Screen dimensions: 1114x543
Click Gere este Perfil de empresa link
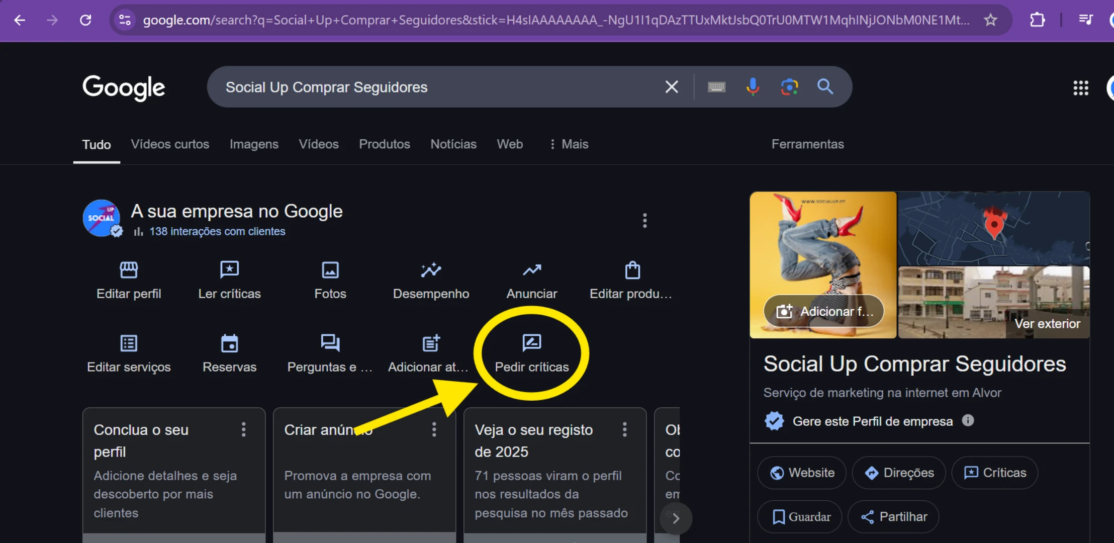[x=872, y=421]
